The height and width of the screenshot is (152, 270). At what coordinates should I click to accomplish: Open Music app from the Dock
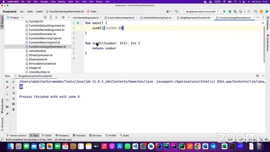pos(104,147)
